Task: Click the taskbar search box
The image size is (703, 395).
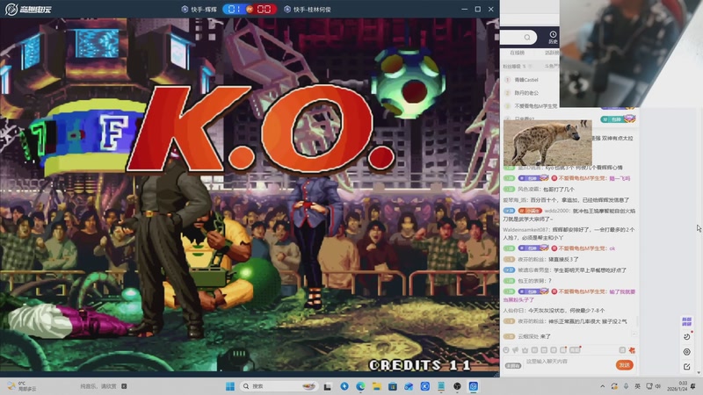Action: (279, 386)
